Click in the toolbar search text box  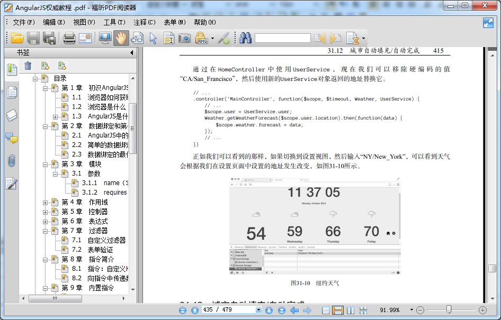point(282,38)
